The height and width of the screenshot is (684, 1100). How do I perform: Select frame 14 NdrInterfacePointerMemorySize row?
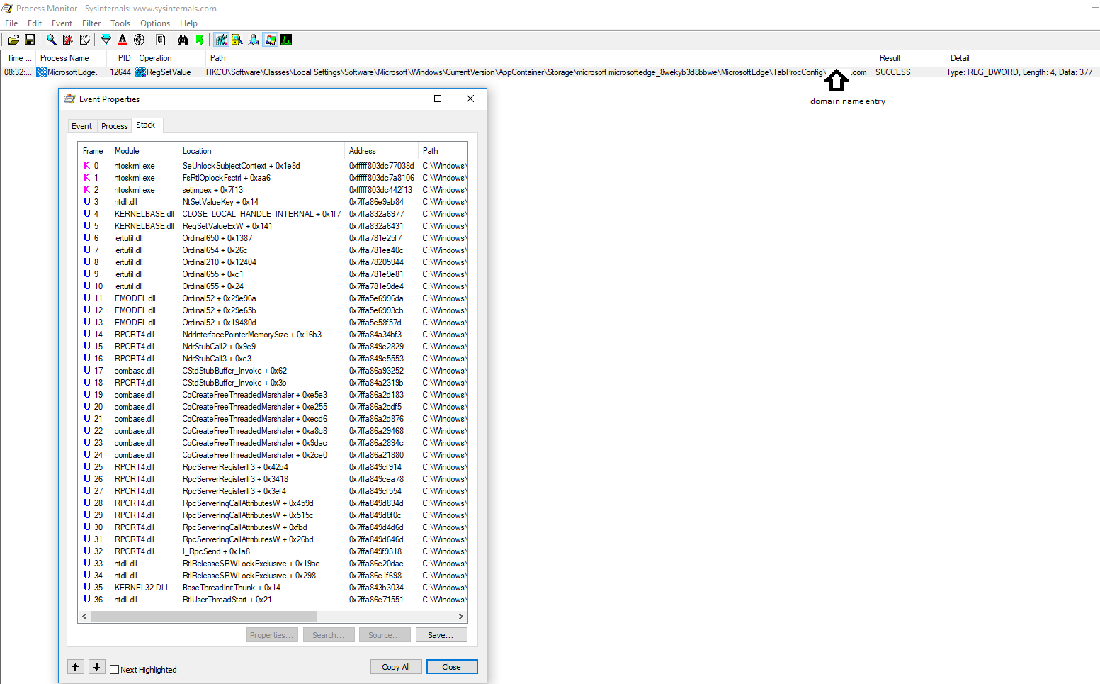273,335
